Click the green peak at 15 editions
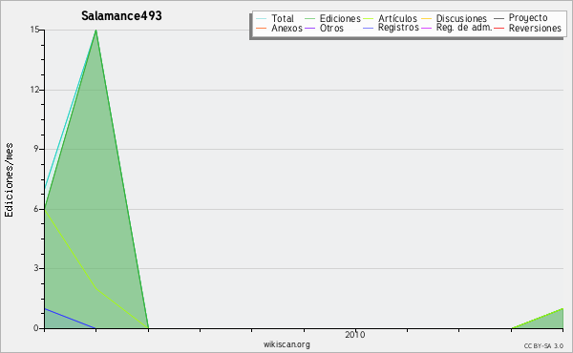 96,31
